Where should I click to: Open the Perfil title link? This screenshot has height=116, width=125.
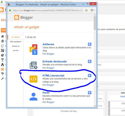pos(46,93)
